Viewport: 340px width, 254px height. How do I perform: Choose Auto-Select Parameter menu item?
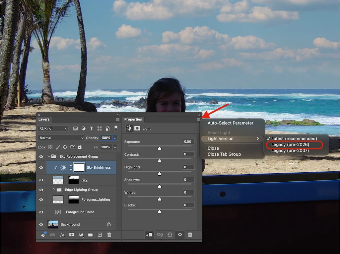click(230, 123)
